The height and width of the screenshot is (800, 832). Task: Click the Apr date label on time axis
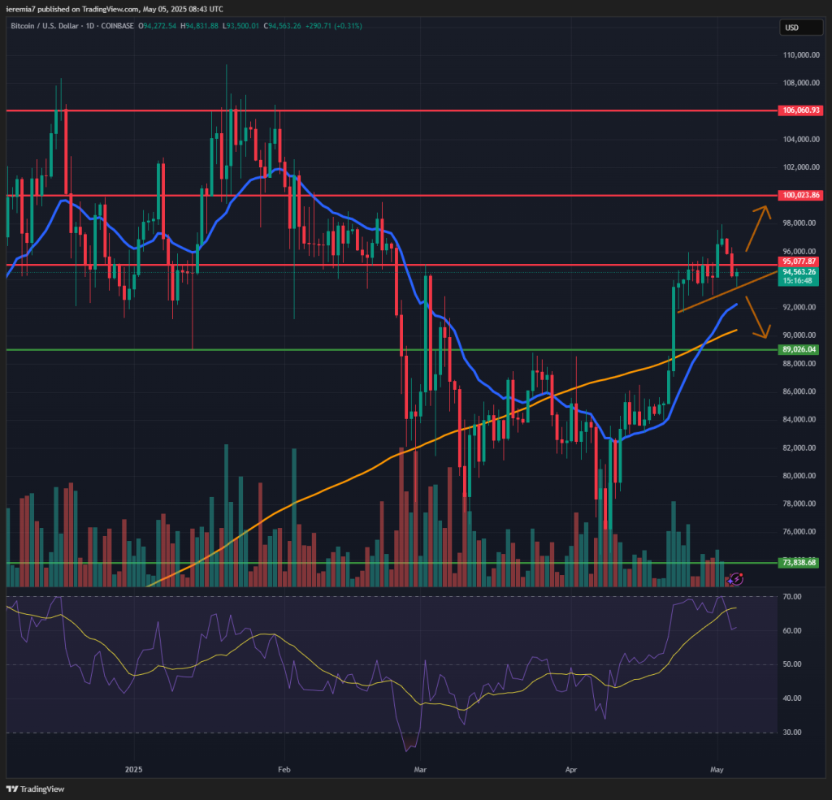pos(571,769)
